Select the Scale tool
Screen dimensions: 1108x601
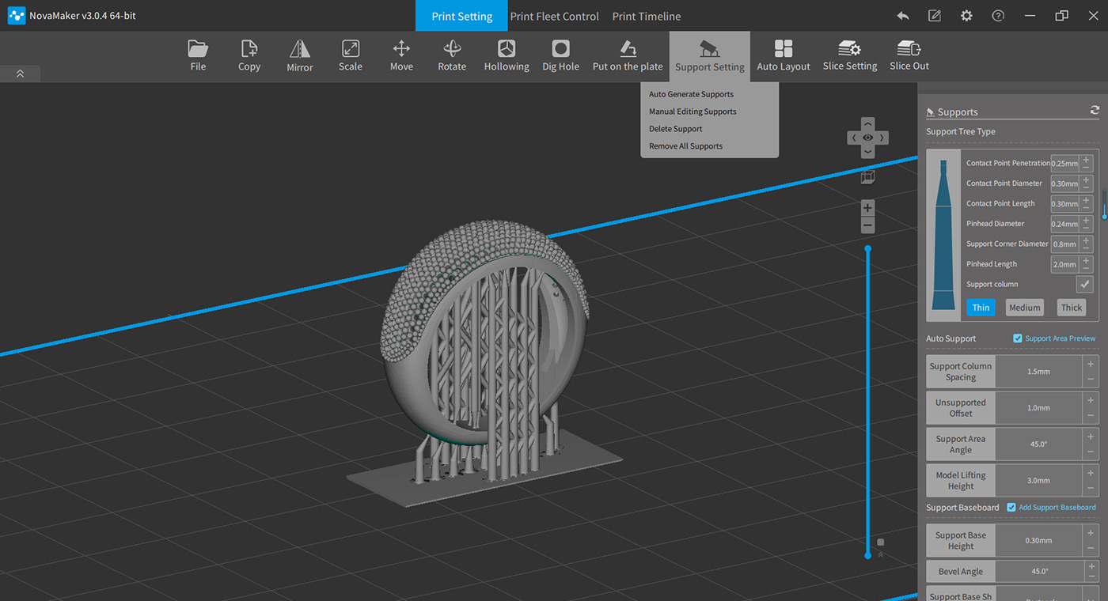[351, 55]
